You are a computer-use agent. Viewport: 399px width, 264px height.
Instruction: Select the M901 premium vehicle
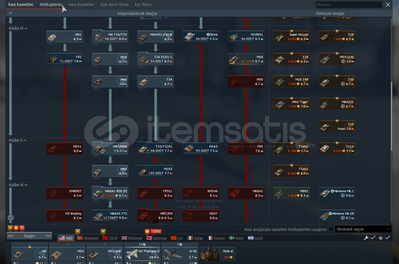(x=292, y=193)
